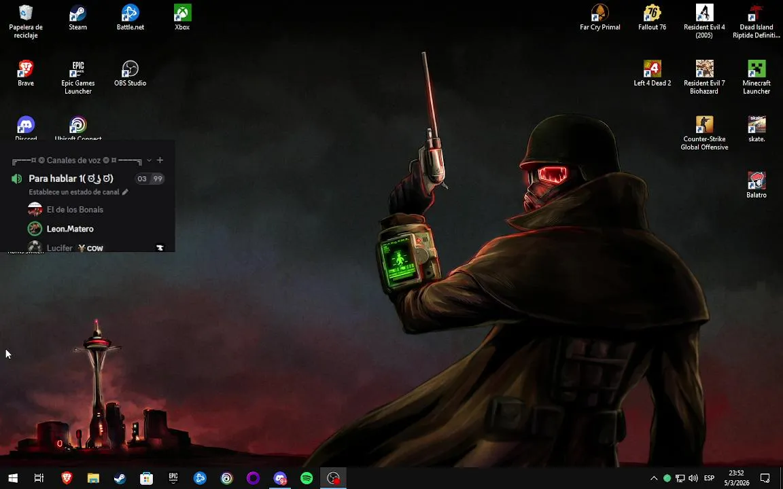Screen dimensions: 783x489
Task: Select the Battle.net desktop shortcut
Action: tap(130, 18)
